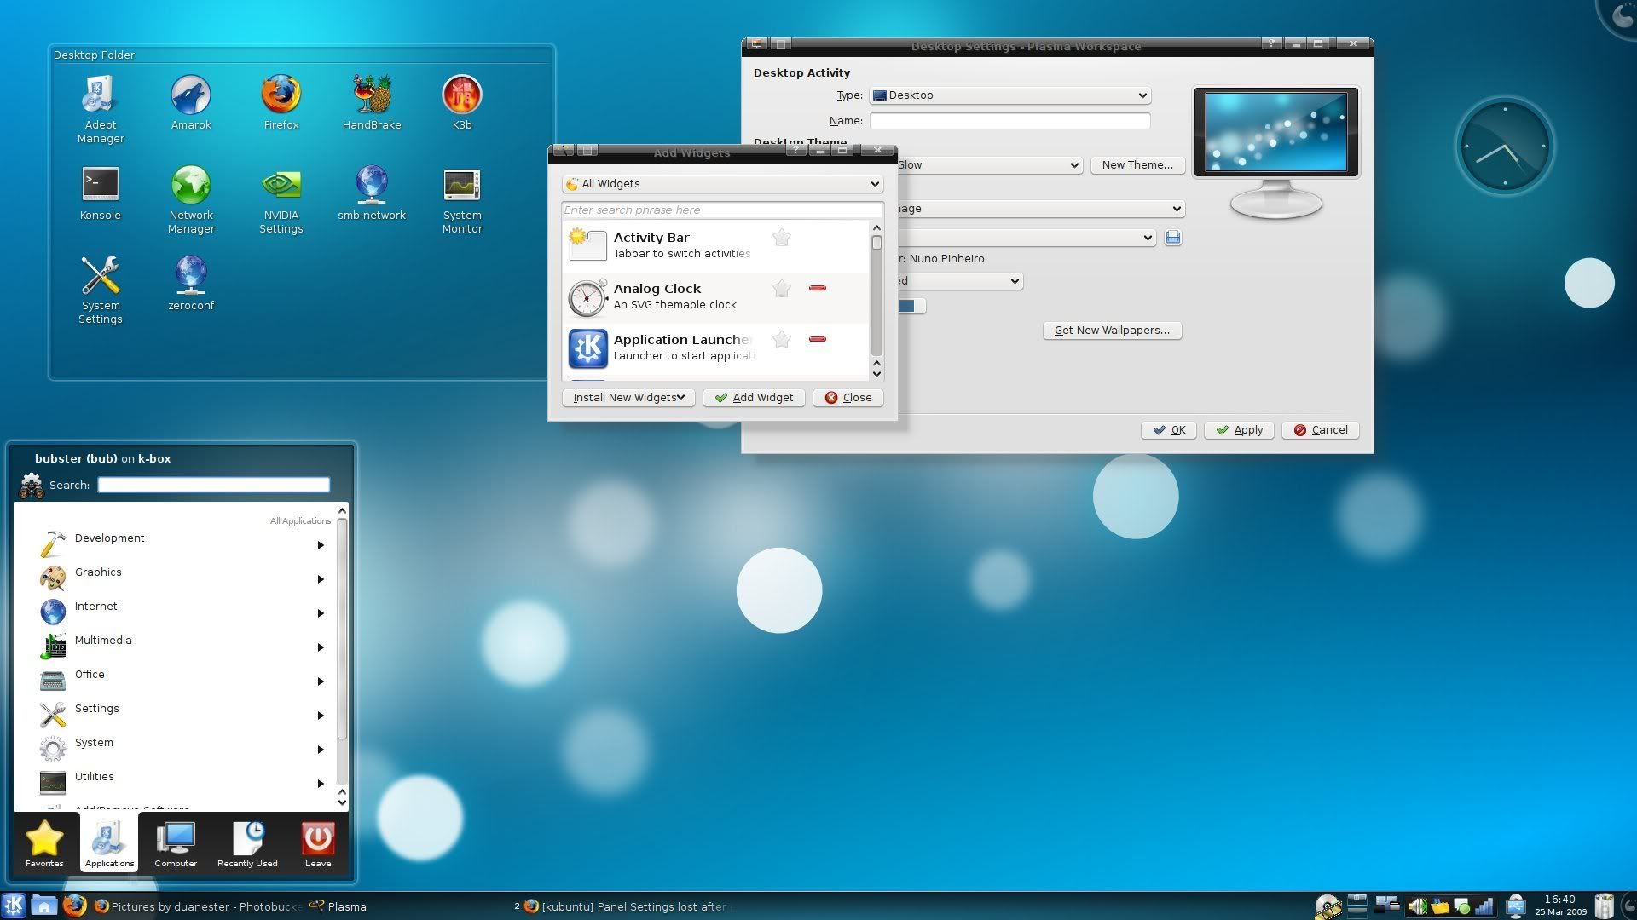
Task: Open the Desktop Theme Glow dropdown
Action: pyautogui.click(x=989, y=165)
